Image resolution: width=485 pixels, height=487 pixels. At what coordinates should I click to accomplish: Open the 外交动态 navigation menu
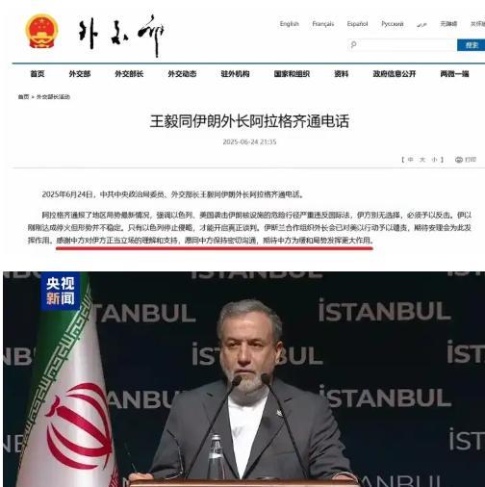pyautogui.click(x=182, y=74)
